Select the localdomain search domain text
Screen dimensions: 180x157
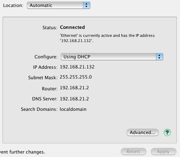(73, 109)
